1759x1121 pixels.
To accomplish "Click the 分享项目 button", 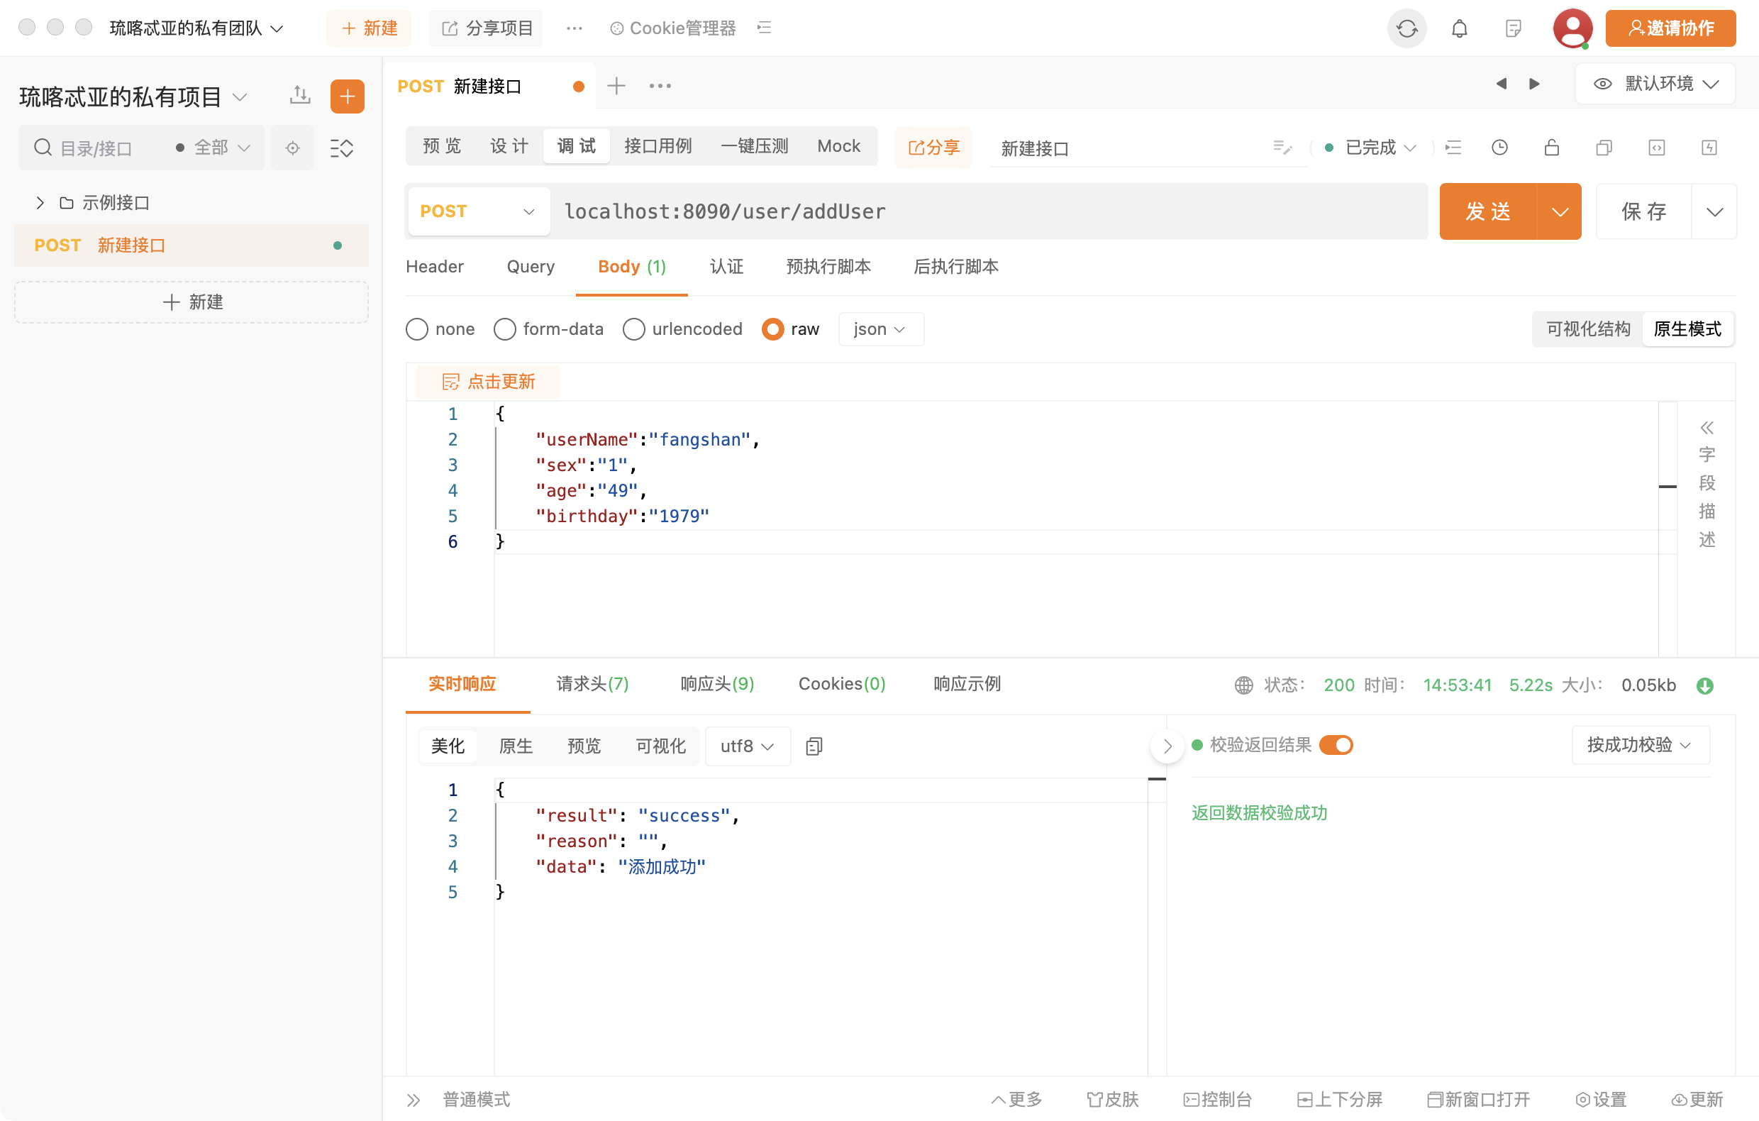I will 487,28.
